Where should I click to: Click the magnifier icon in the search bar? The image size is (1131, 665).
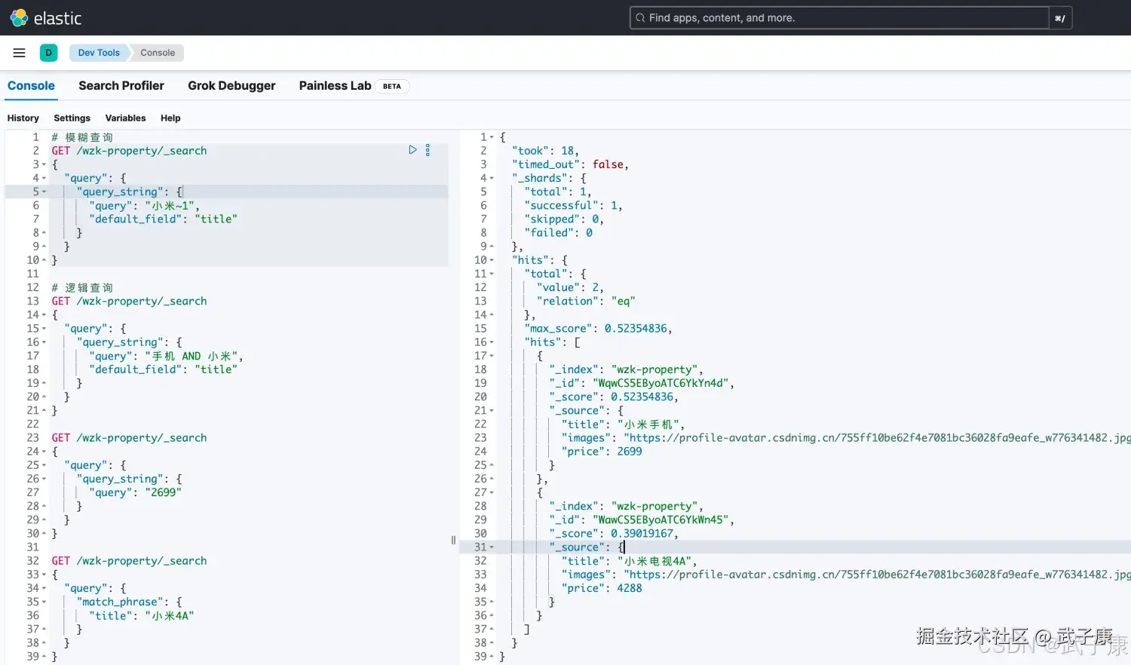tap(640, 17)
